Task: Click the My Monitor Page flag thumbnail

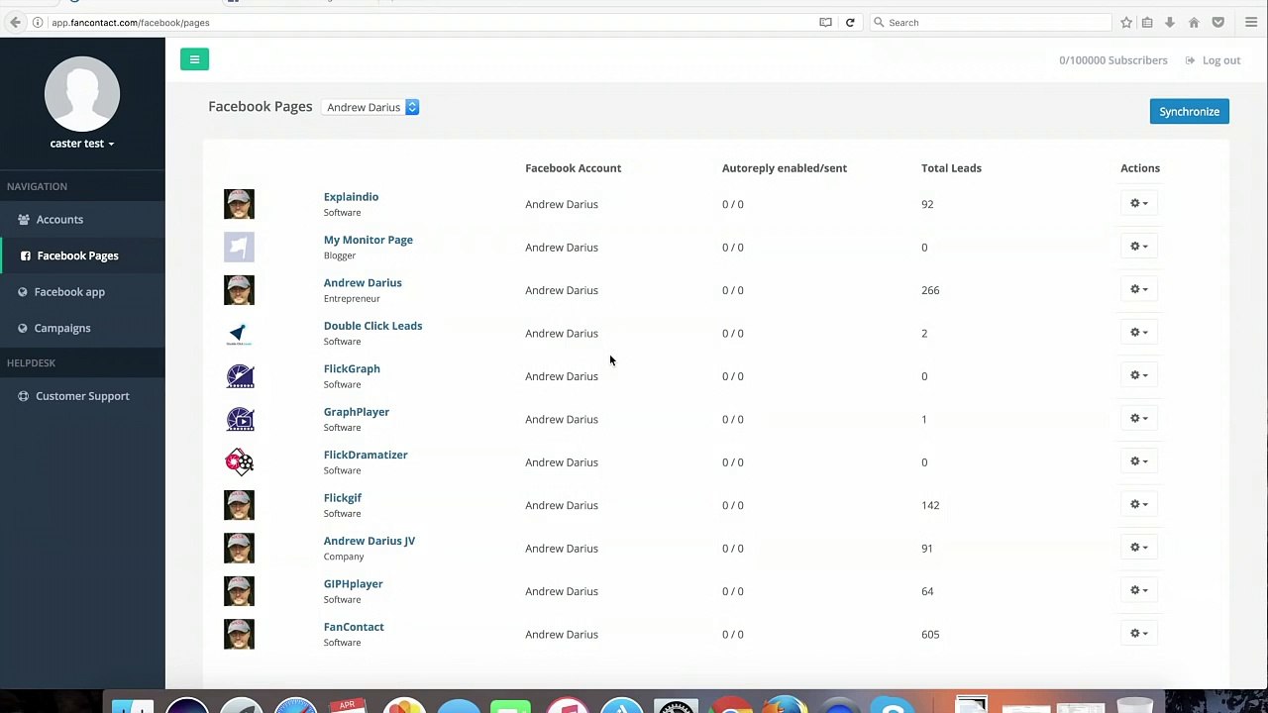Action: click(239, 247)
